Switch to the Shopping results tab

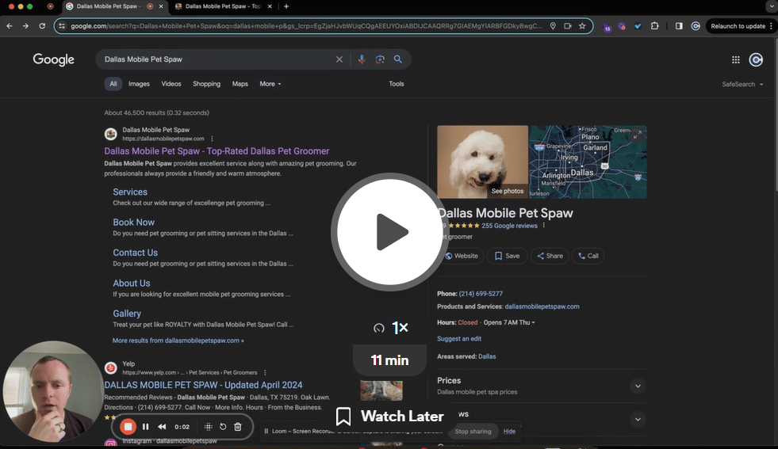[x=206, y=84]
